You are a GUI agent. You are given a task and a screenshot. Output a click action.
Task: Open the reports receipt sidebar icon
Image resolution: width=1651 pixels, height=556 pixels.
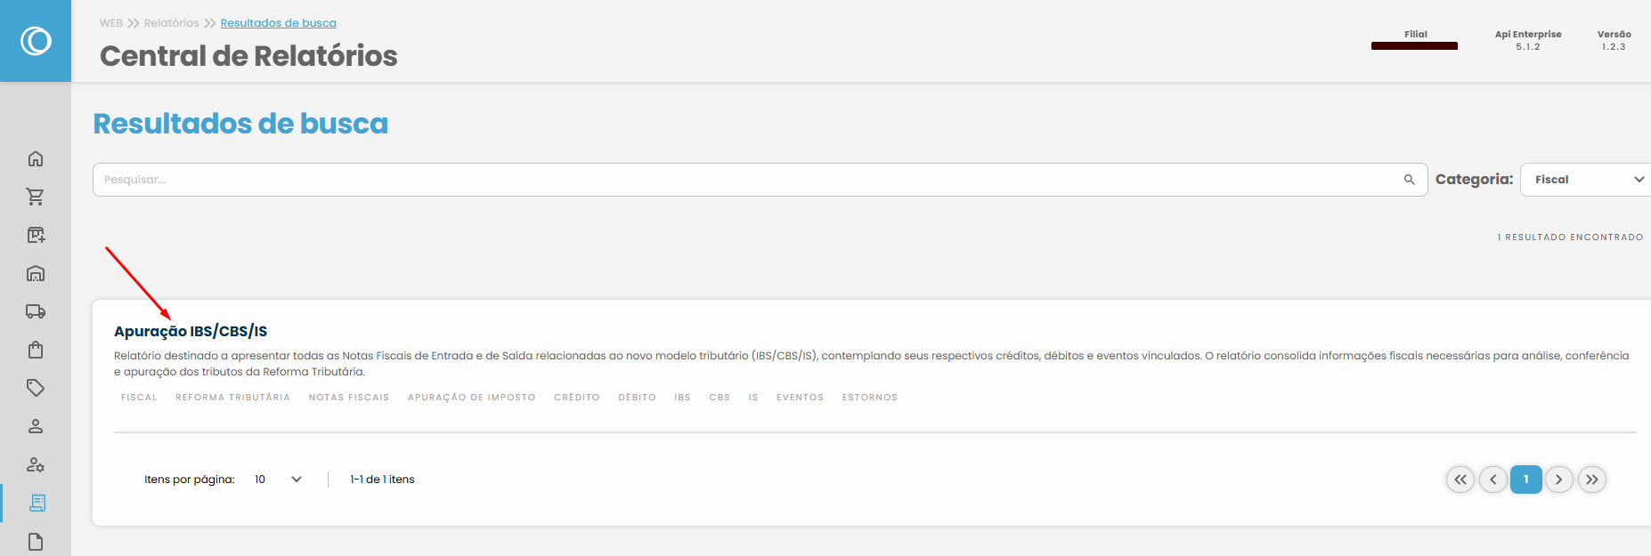37,503
